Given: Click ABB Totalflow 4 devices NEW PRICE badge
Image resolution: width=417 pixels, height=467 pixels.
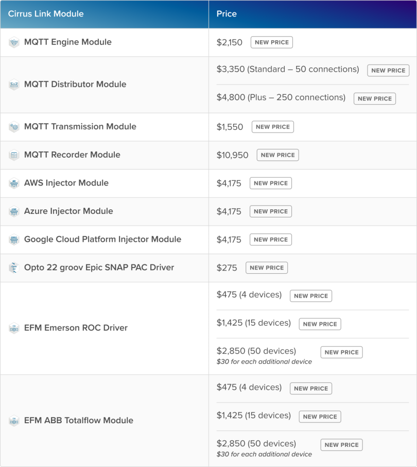Looking at the screenshot, I should click(x=311, y=389).
